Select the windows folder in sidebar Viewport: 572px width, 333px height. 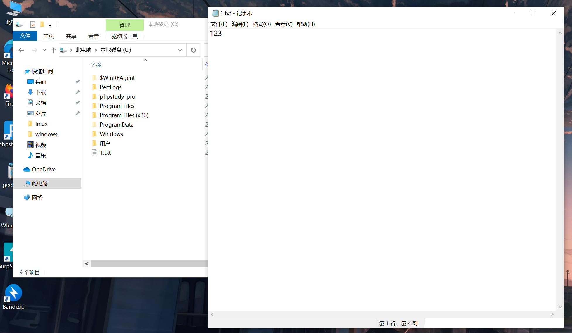(x=46, y=134)
